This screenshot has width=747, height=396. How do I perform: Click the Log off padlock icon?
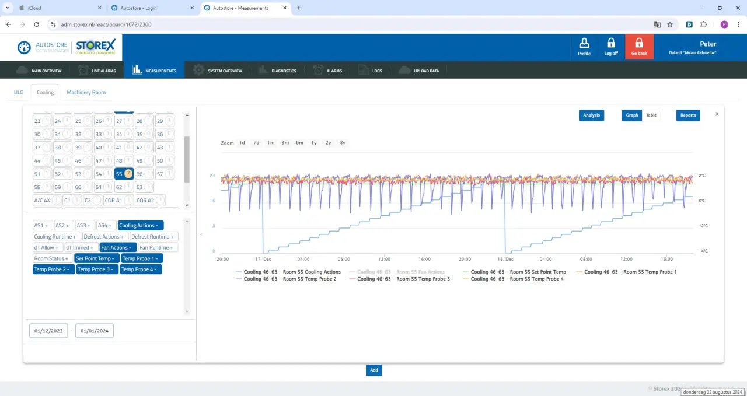pyautogui.click(x=610, y=47)
